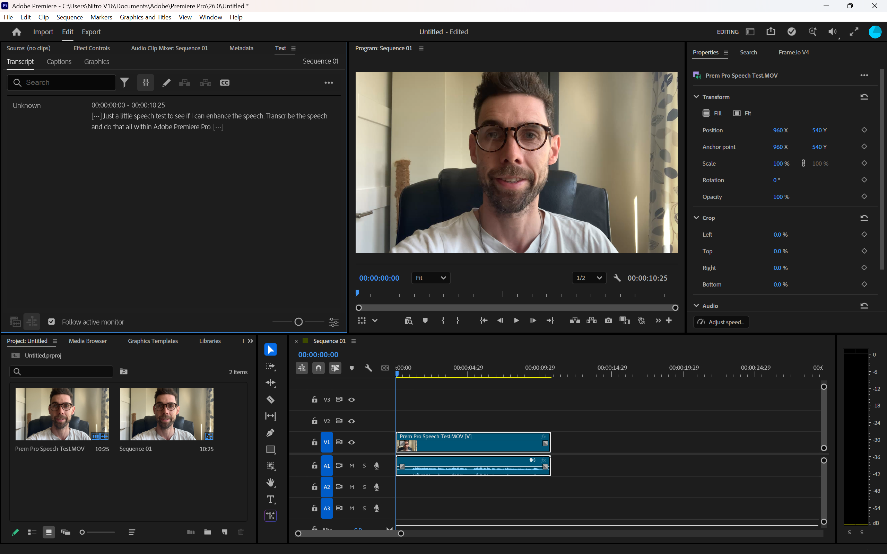Toggle Linked Selection in timeline
This screenshot has height=554, width=887.
tap(335, 368)
